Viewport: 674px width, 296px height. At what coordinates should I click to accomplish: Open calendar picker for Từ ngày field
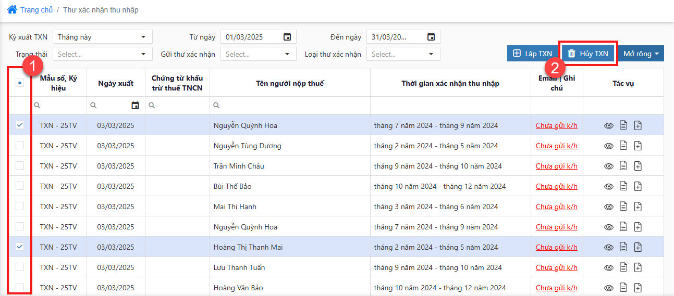click(287, 37)
